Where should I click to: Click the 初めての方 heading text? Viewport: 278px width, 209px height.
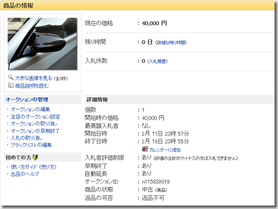point(18,158)
